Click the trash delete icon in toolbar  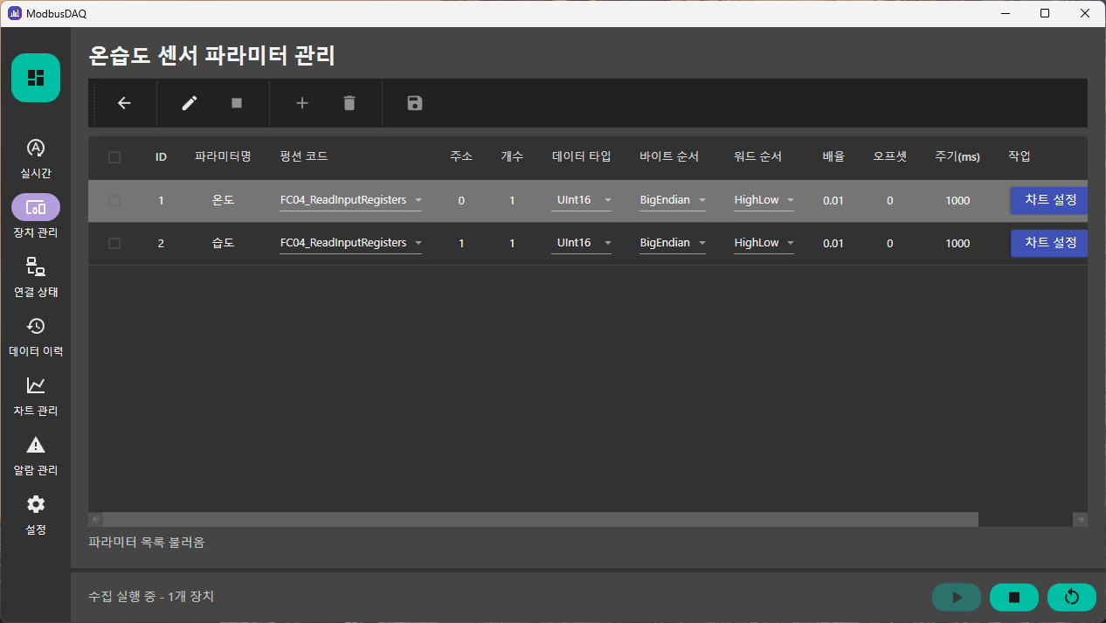[349, 103]
